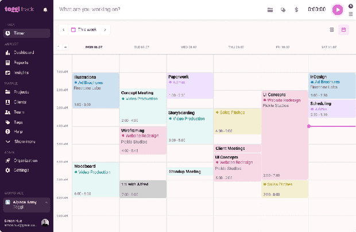The width and height of the screenshot is (356, 232).
Task: Open the Illustrations time entry
Action: tap(95, 90)
